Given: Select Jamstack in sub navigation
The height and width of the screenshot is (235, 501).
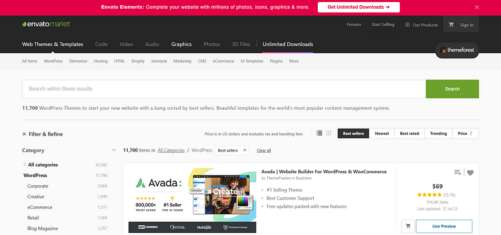Looking at the screenshot, I should click(x=159, y=61).
